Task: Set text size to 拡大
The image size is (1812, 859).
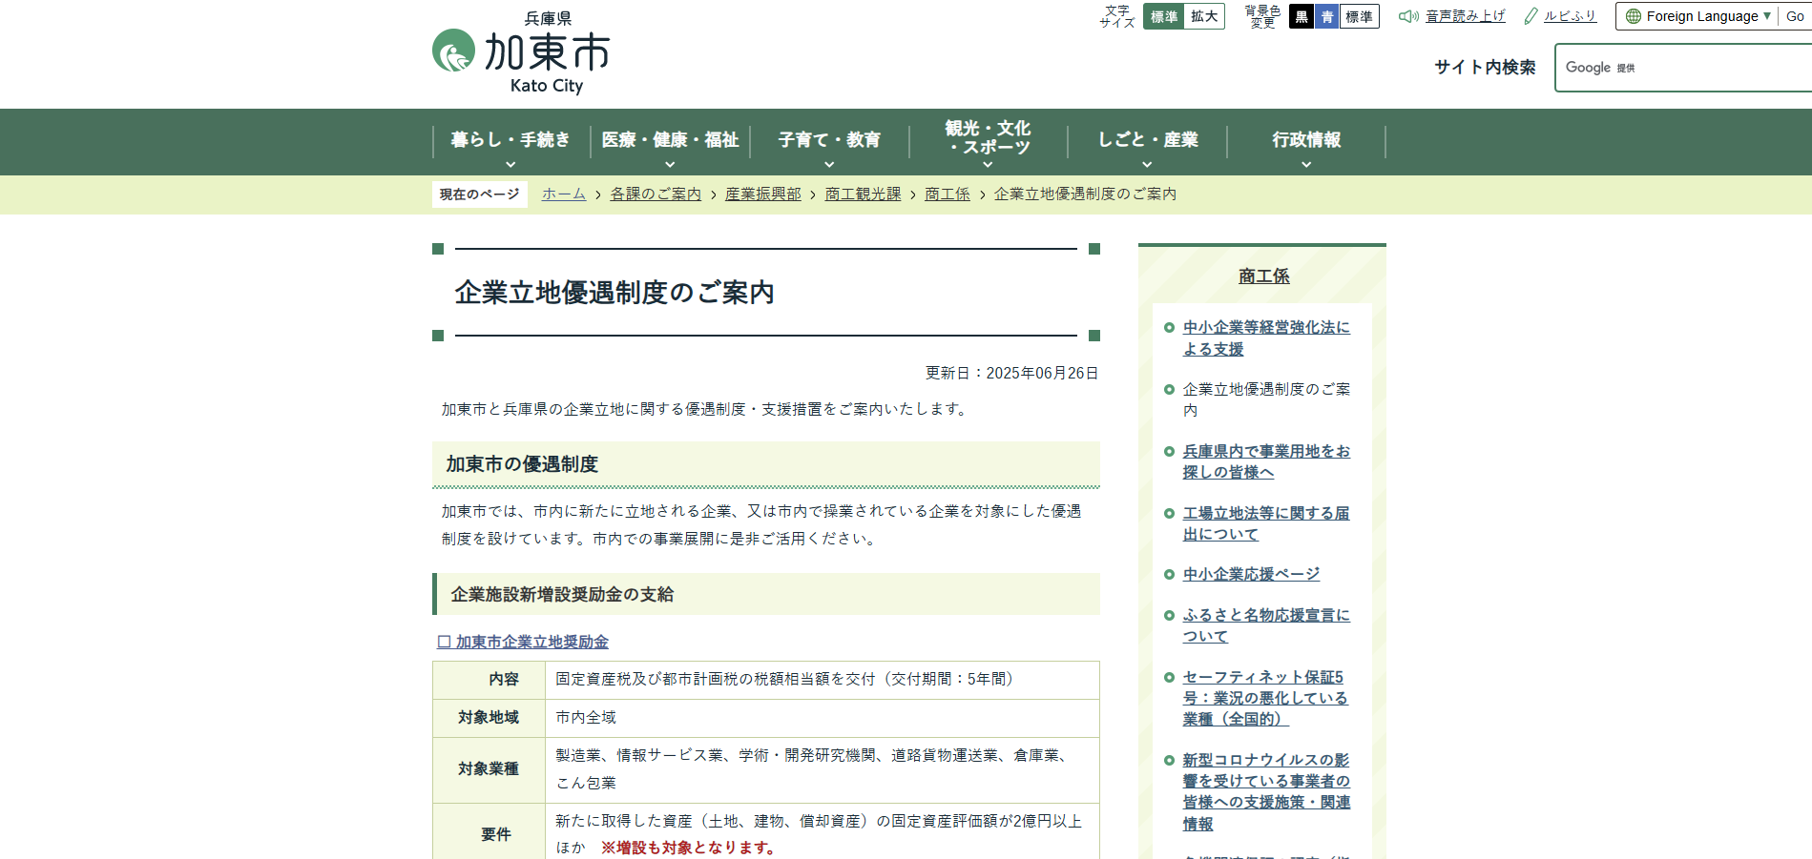Action: tap(1204, 16)
